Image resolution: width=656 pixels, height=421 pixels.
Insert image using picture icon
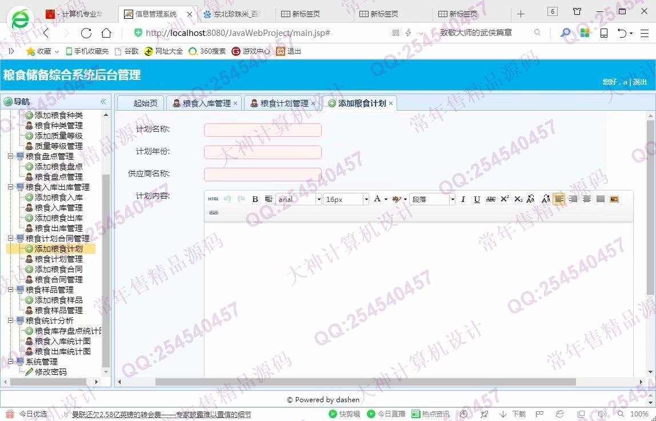tap(614, 199)
